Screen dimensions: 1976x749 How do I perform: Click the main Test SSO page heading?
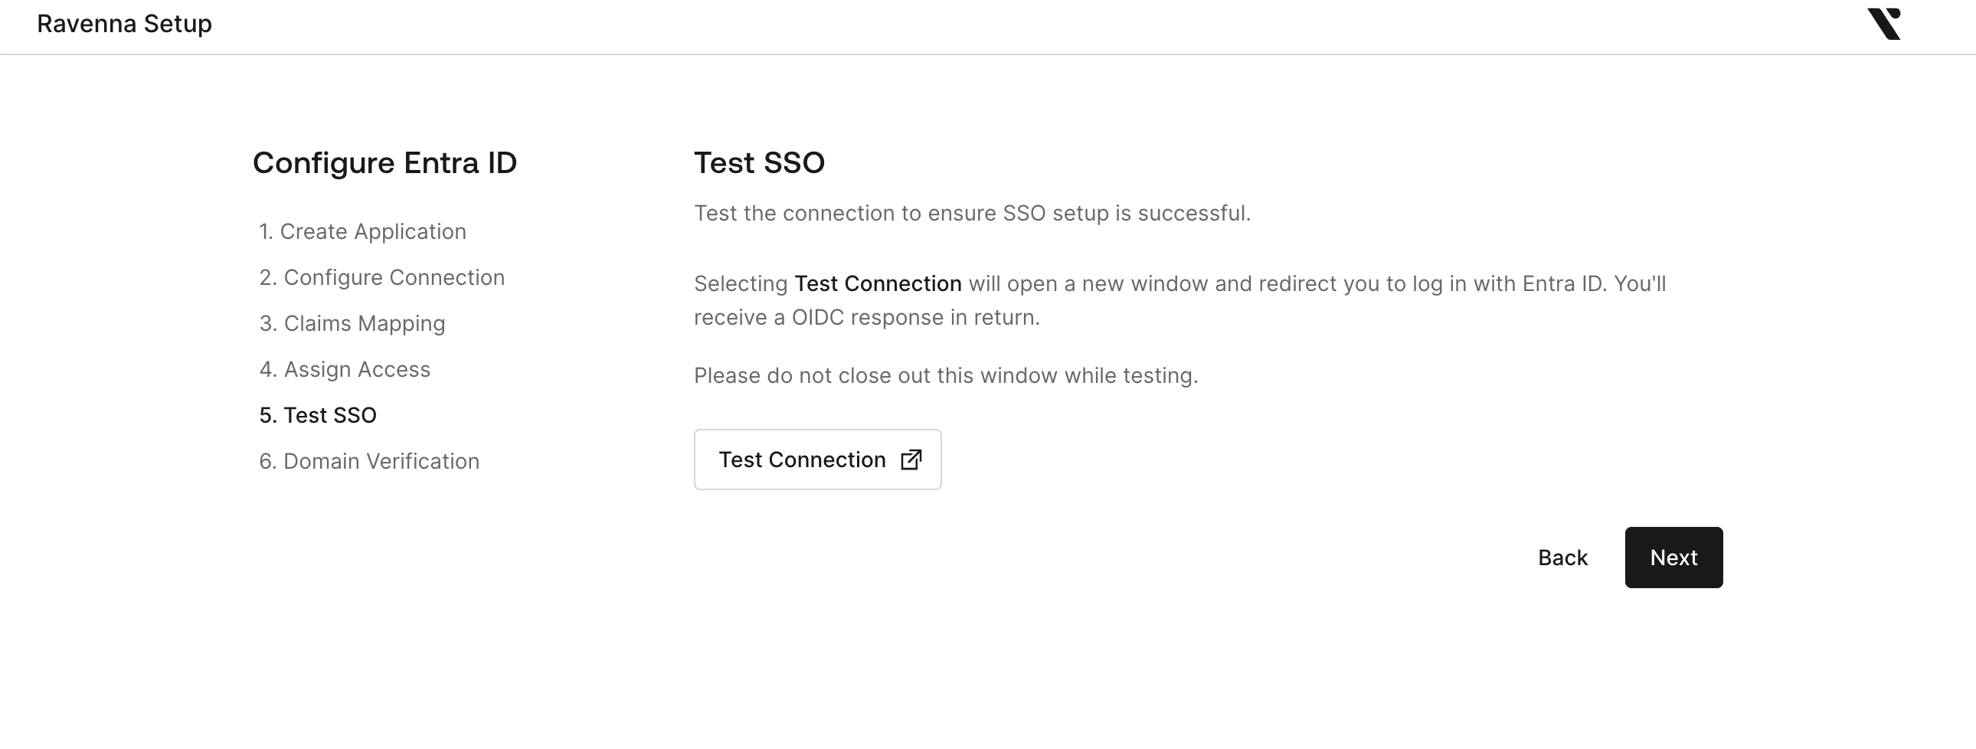(x=759, y=162)
